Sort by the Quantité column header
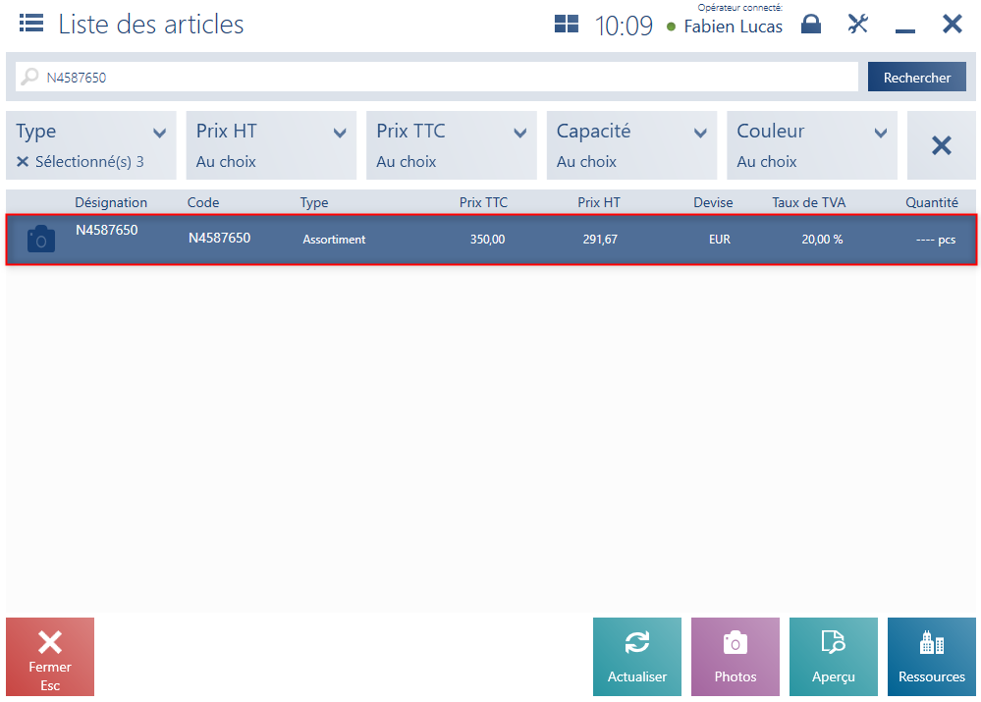 pos(932,202)
